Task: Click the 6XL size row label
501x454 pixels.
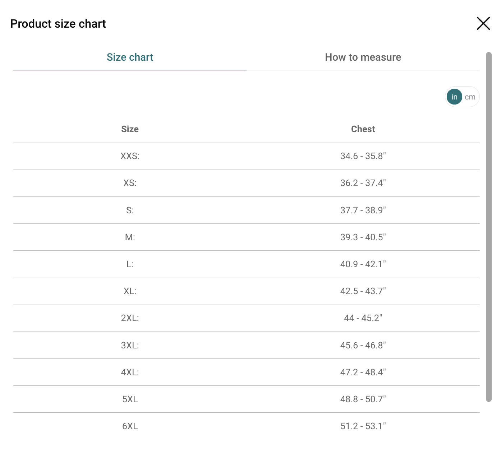Action: coord(130,426)
